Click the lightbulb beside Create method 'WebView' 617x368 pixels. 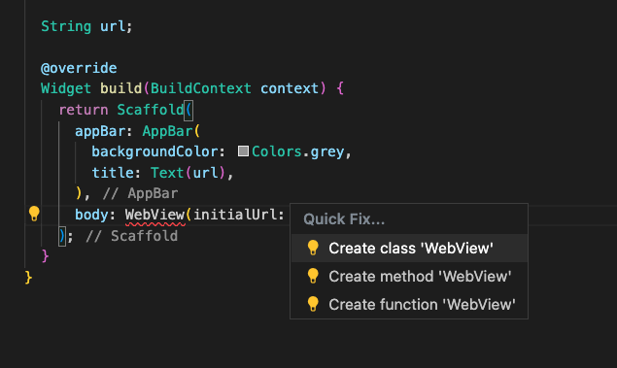coord(313,276)
